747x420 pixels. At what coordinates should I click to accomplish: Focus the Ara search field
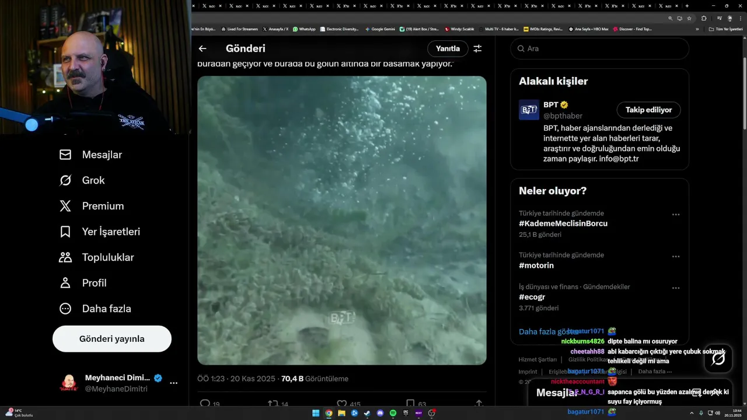pos(599,48)
